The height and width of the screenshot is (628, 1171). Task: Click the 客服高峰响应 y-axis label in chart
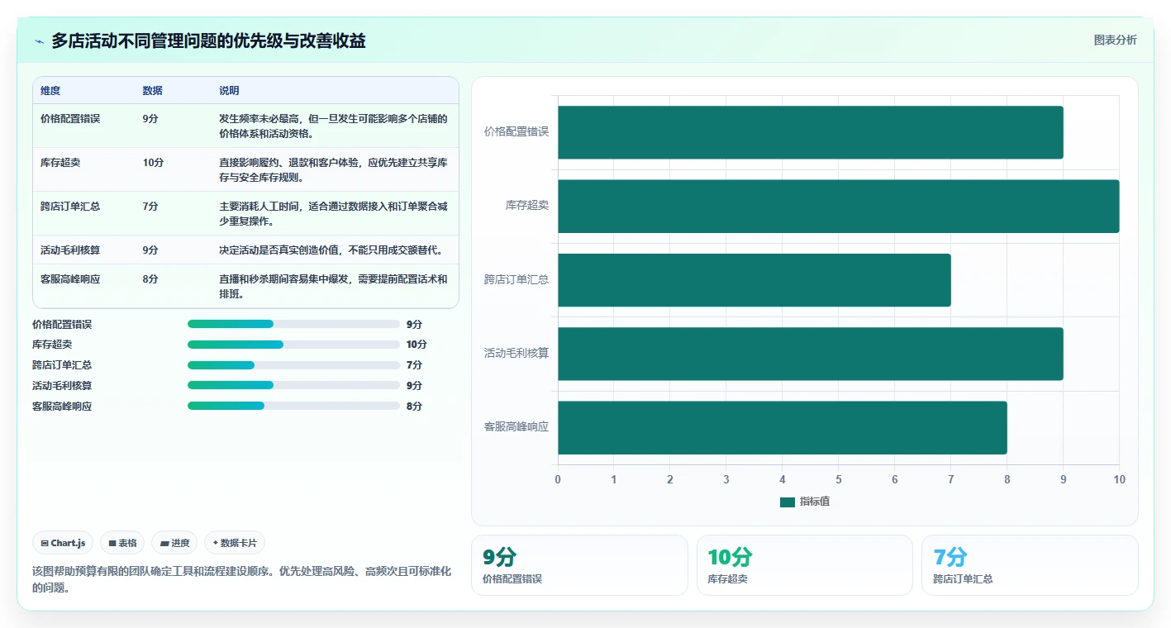(516, 427)
